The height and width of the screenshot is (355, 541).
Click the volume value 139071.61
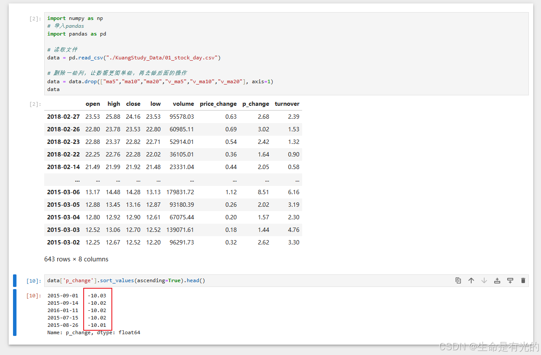pyautogui.click(x=180, y=230)
